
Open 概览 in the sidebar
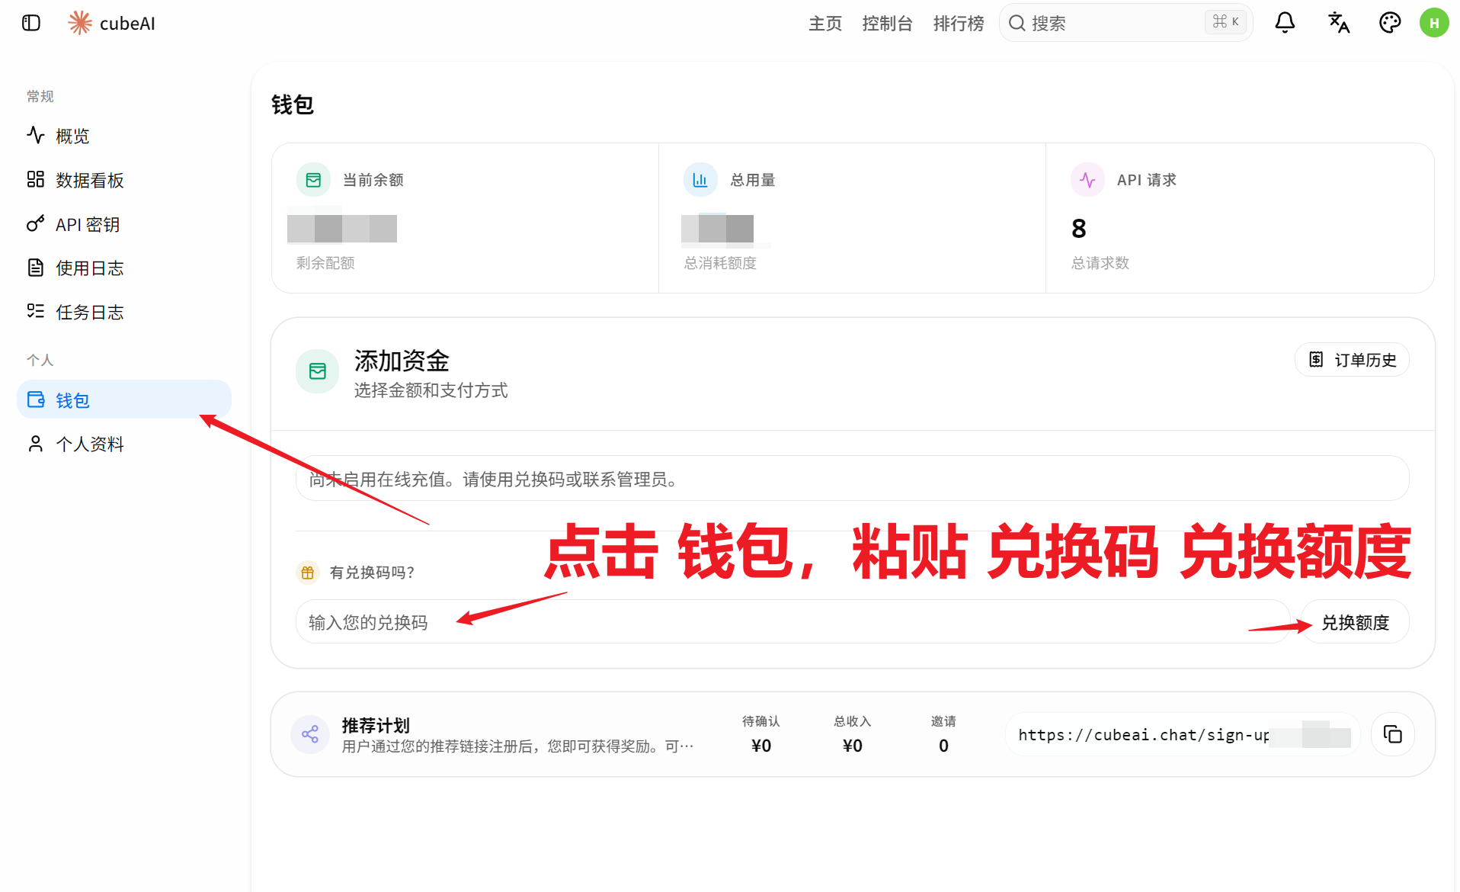coord(124,136)
